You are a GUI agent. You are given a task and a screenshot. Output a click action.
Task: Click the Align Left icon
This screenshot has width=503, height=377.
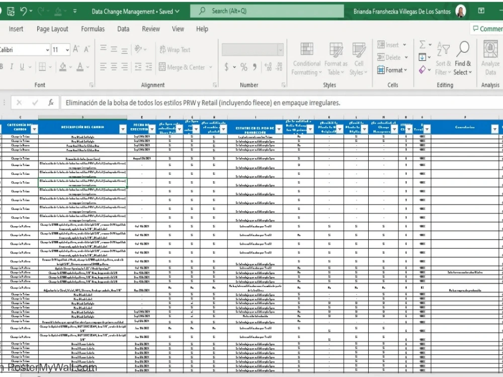(x=103, y=67)
